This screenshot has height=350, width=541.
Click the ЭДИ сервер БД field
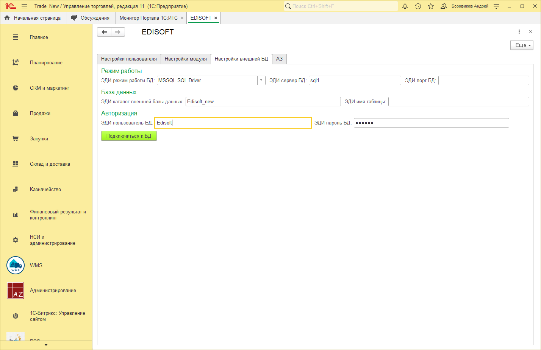(x=355, y=80)
